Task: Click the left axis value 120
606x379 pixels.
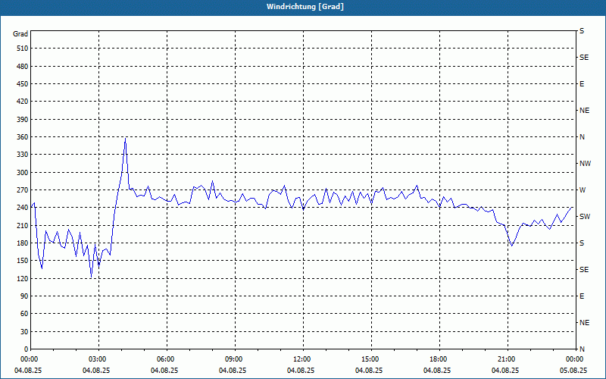Action: pyautogui.click(x=23, y=278)
